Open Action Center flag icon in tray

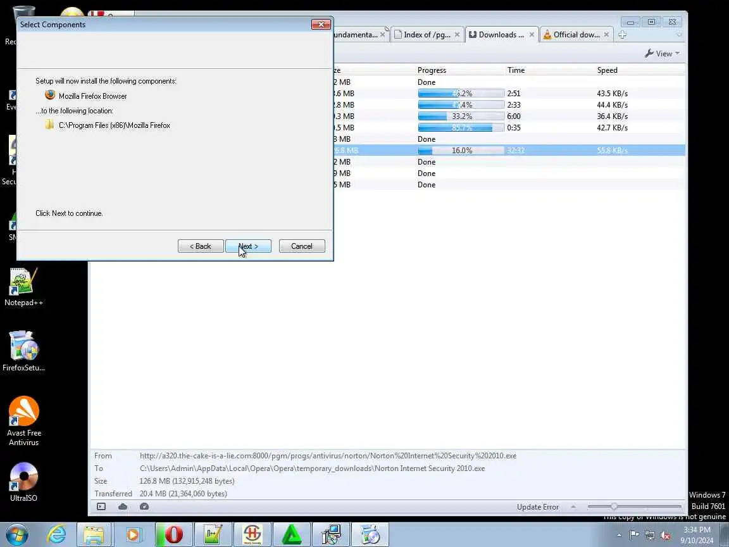[x=634, y=535]
